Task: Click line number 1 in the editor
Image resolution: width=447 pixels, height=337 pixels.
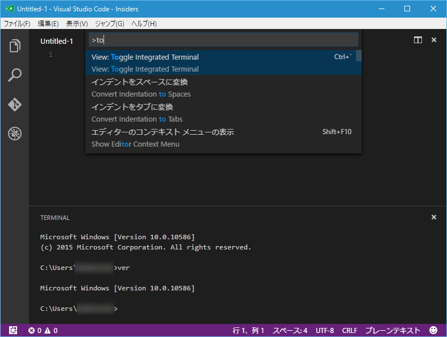Action: pyautogui.click(x=51, y=54)
